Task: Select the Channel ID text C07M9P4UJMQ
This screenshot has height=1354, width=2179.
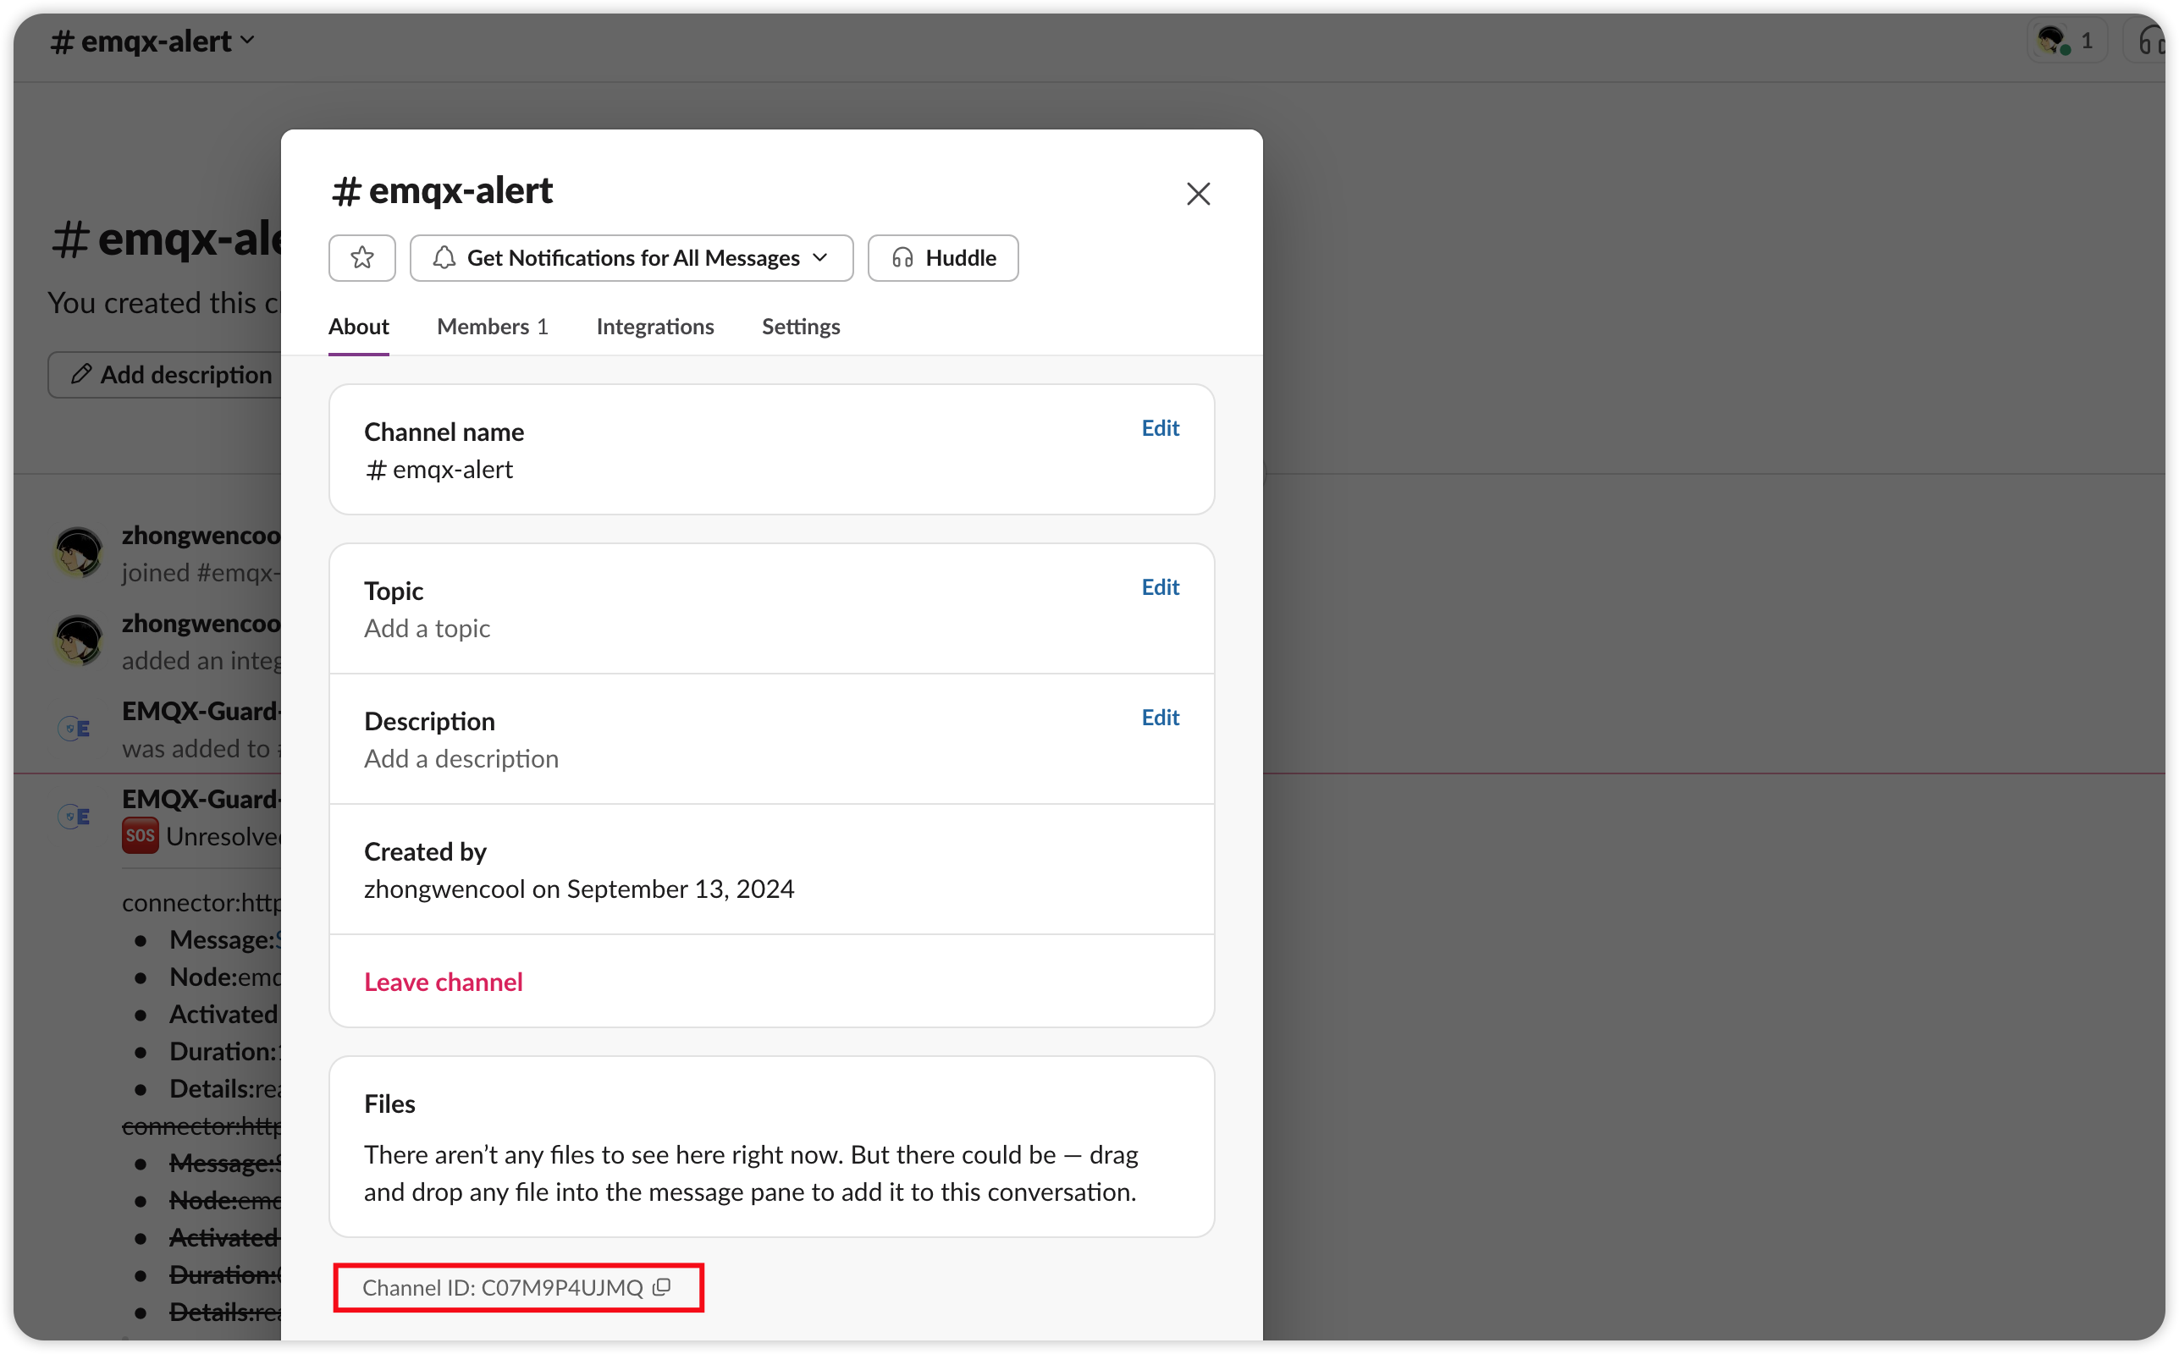Action: pyautogui.click(x=561, y=1287)
